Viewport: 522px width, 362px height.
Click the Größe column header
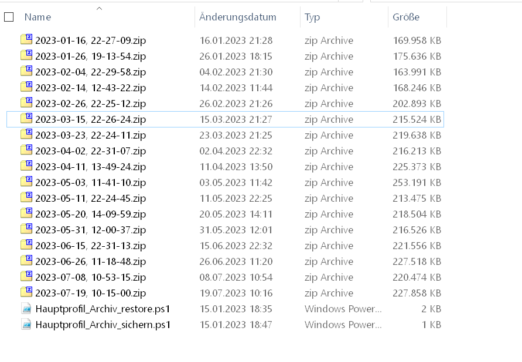click(x=406, y=18)
